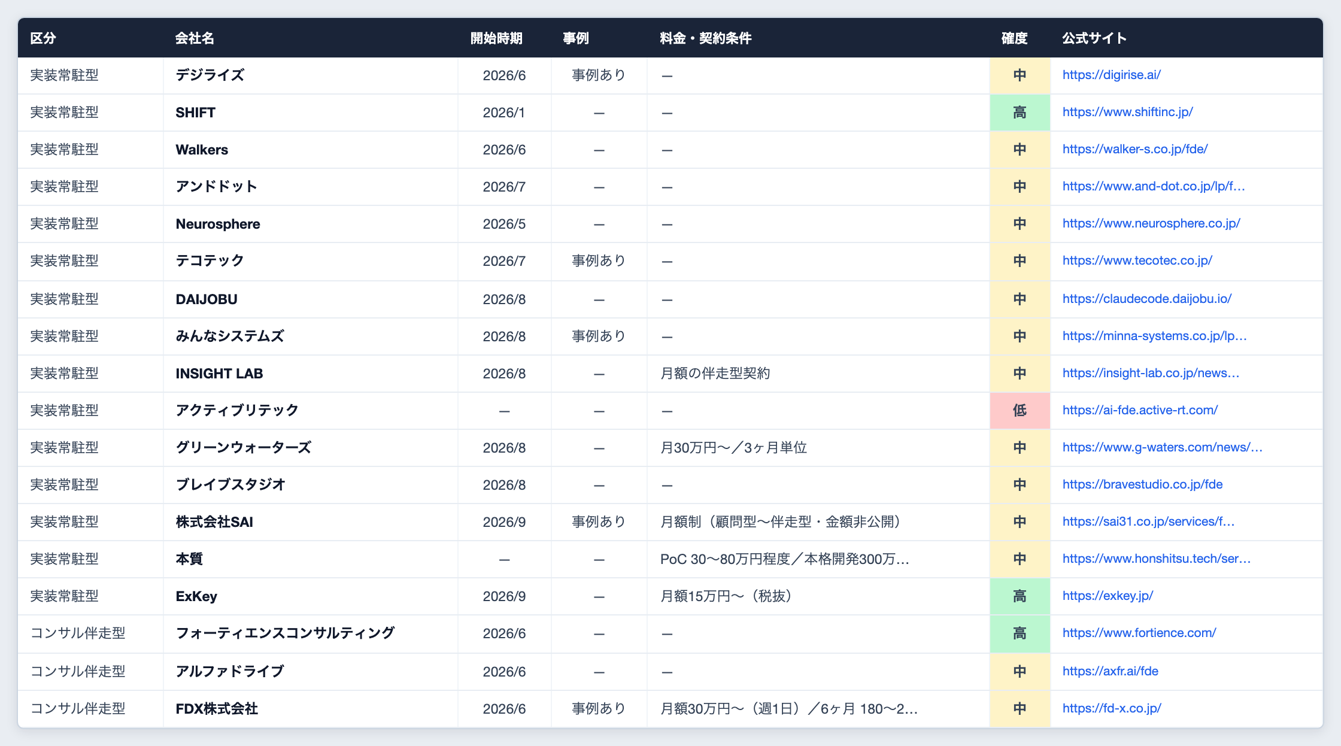Screen dimensions: 1341x746
Task: Open the https://www.shiftinc.jp/ link
Action: tap(1127, 112)
